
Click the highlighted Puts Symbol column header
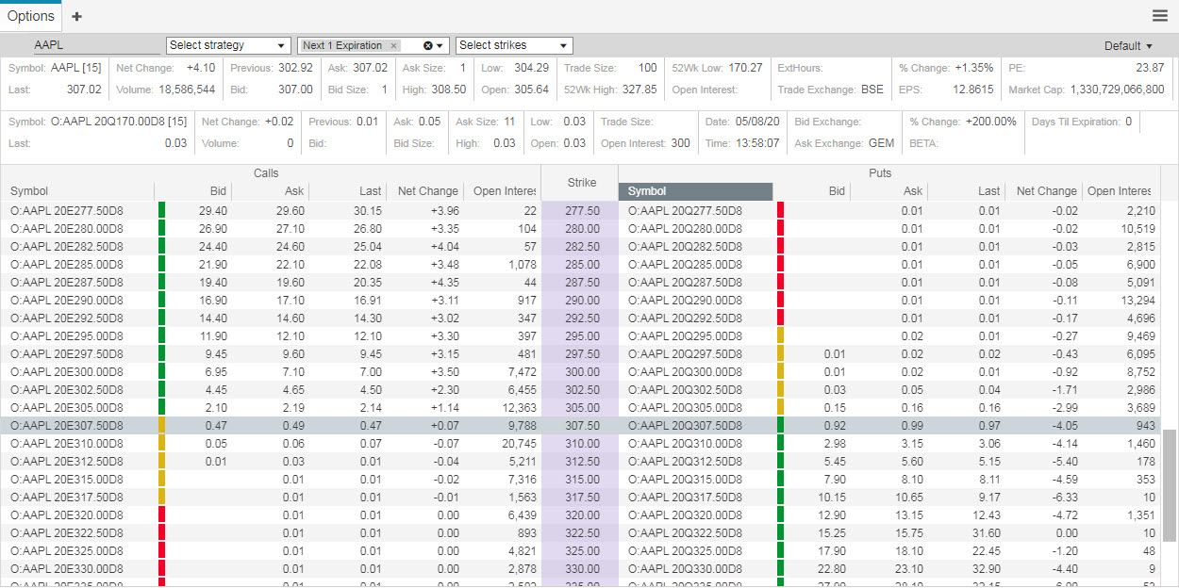(x=695, y=190)
